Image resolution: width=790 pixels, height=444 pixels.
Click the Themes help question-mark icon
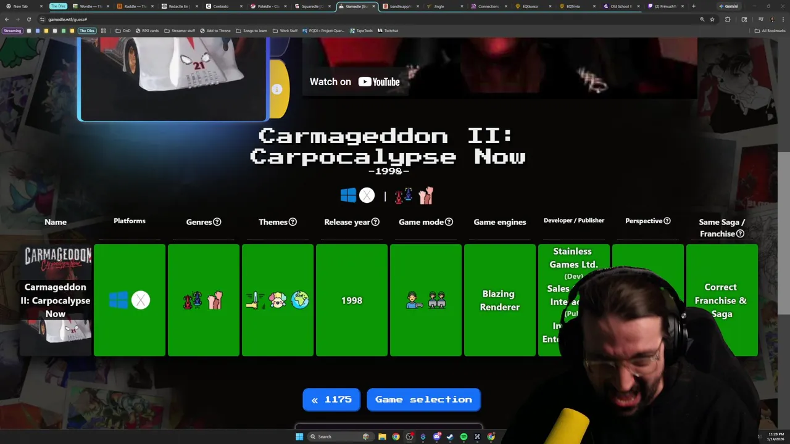tap(293, 222)
